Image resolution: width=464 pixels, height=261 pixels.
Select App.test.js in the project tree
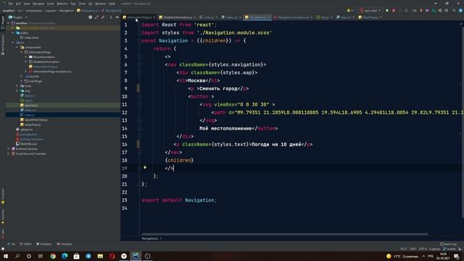pos(29,105)
